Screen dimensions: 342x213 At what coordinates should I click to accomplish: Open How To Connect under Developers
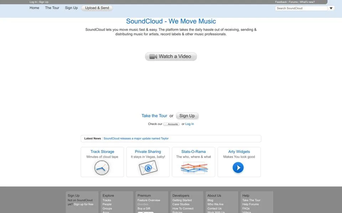coord(183,208)
